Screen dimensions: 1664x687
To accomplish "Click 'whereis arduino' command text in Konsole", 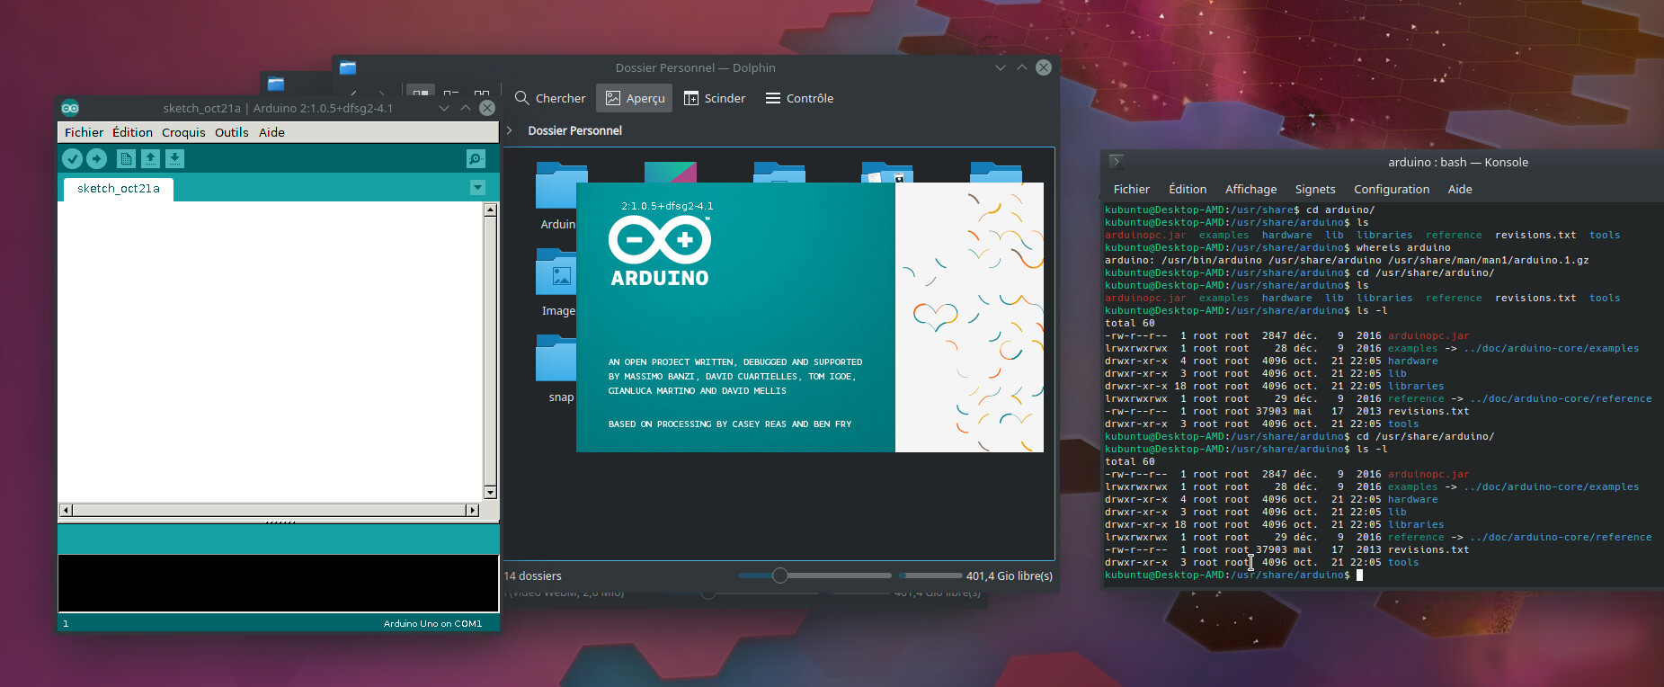I will (1403, 247).
